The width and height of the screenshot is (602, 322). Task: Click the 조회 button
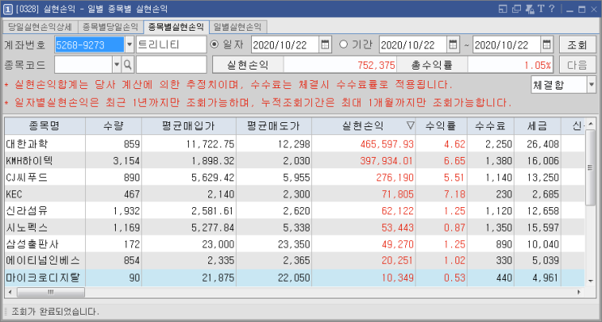coord(578,44)
